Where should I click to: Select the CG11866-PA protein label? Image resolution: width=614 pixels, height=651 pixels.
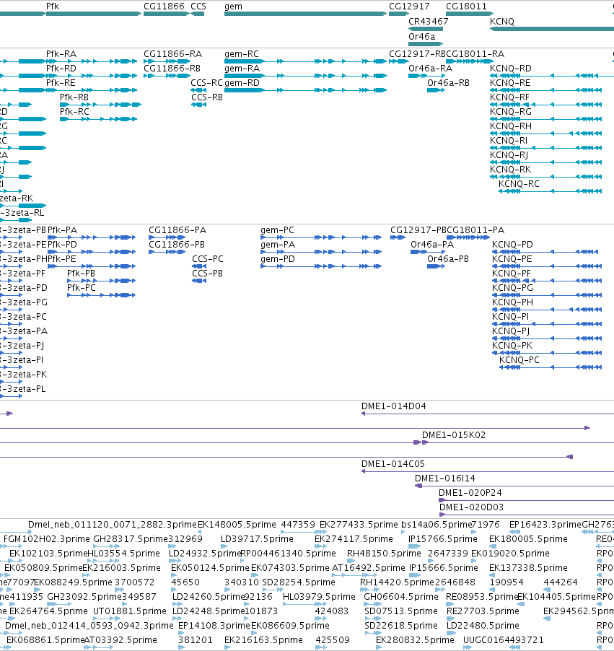[177, 230]
